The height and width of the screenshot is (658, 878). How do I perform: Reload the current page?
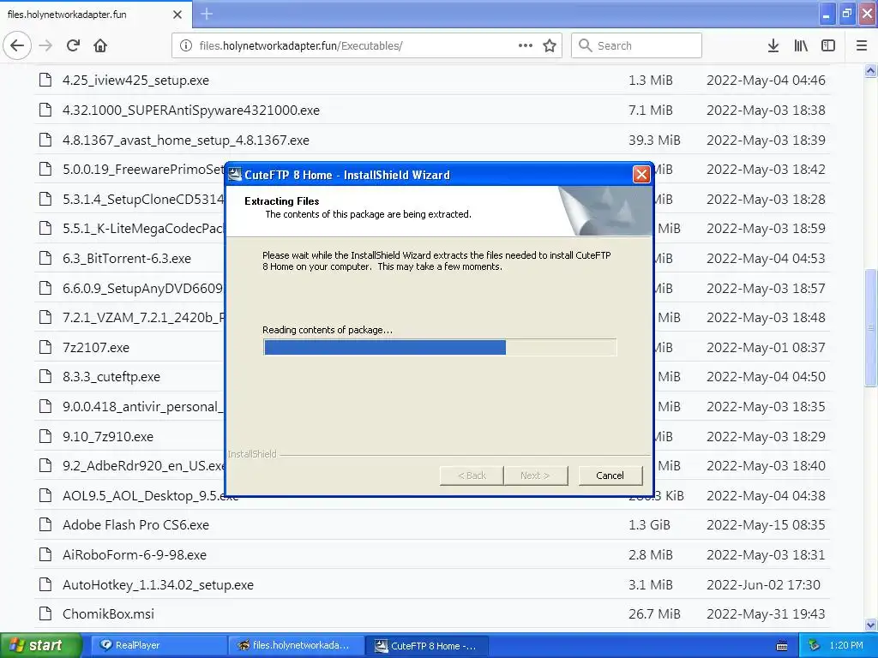[73, 46]
